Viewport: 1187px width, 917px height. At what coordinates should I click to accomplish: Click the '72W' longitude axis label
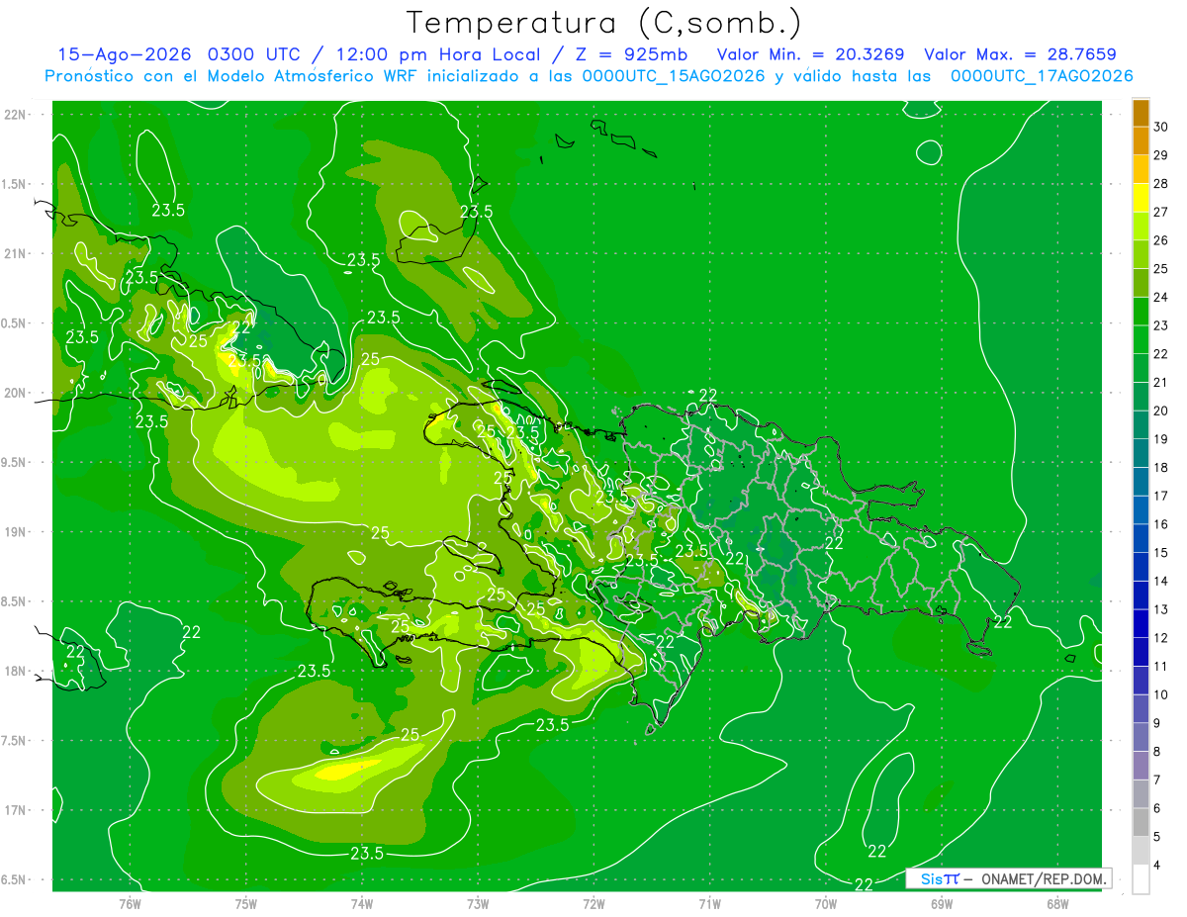[x=593, y=903]
